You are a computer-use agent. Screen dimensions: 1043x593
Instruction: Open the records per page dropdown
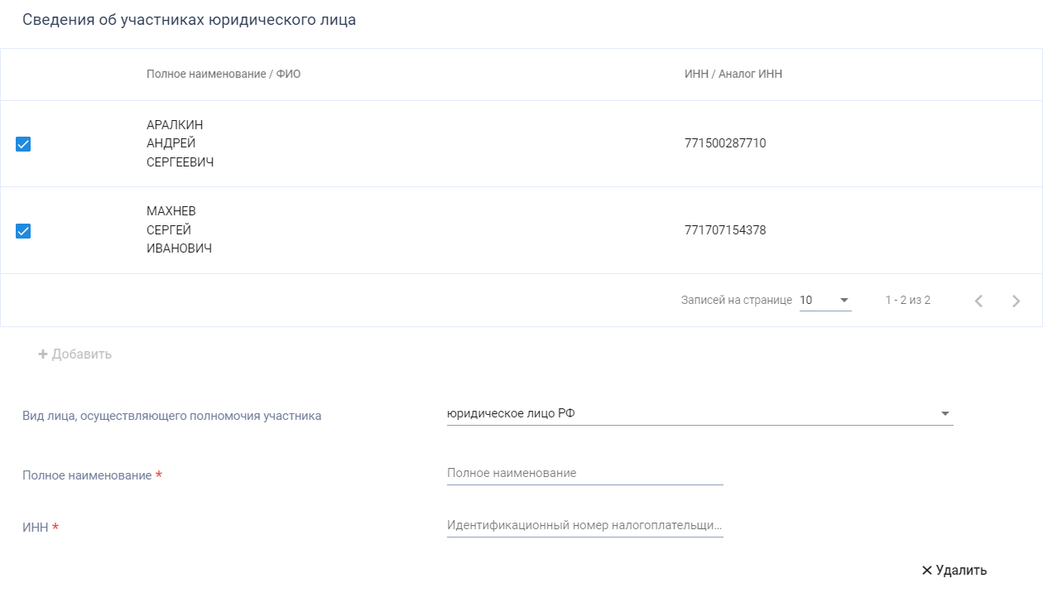pos(825,300)
